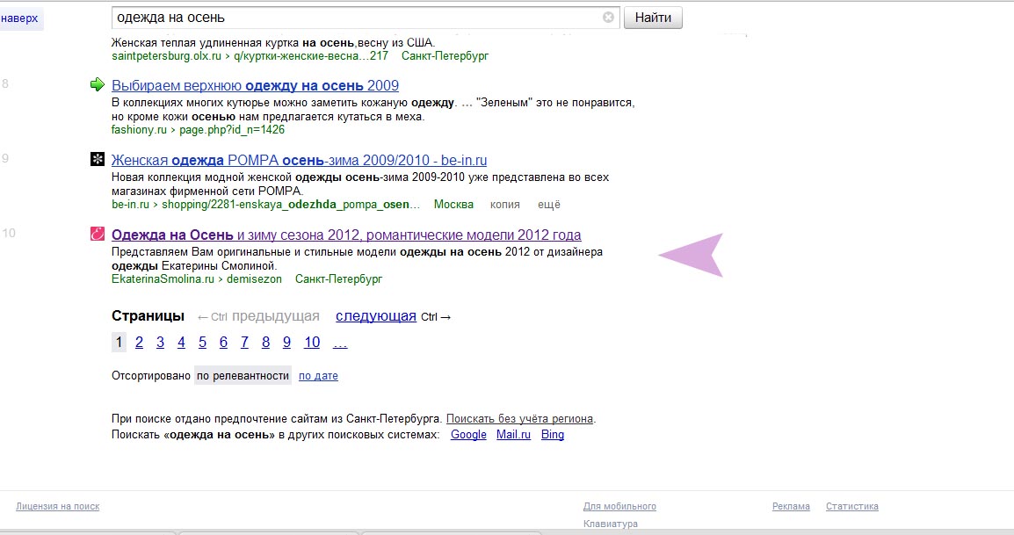Sort results по дате
Viewport: 1014px width, 535px height.
point(318,376)
